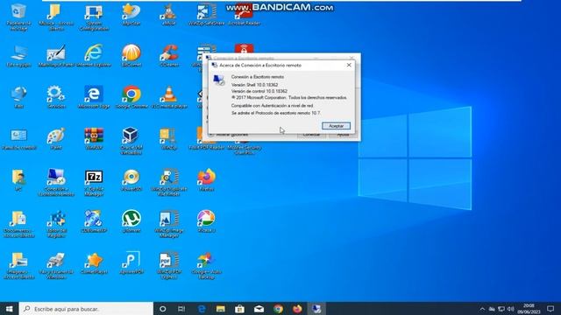Open the Fax y Escáner de Windows shortcut

[56, 265]
